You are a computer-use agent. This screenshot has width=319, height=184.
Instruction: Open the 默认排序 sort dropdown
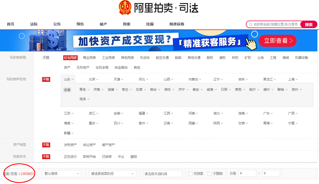point(61,174)
